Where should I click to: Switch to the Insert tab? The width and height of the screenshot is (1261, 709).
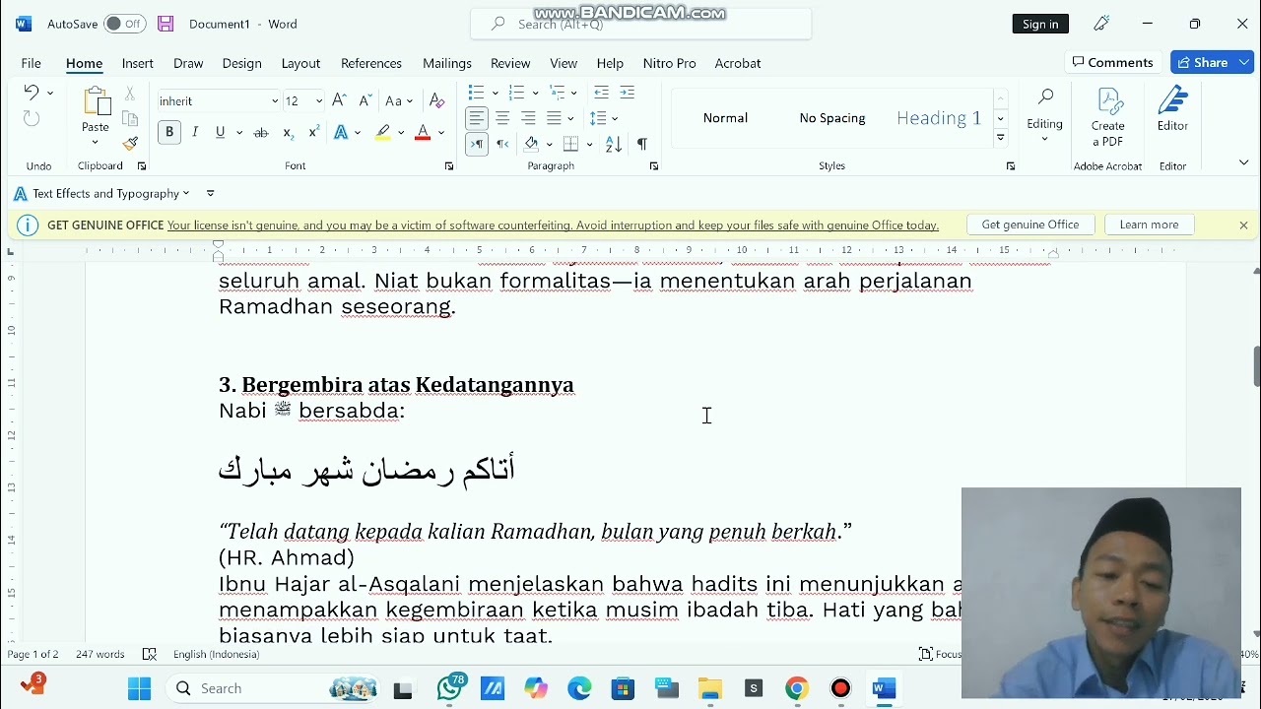[x=138, y=63]
